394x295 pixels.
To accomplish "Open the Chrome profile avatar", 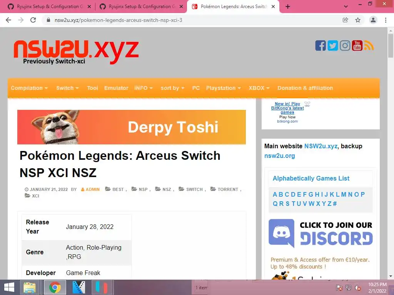I will (x=373, y=20).
